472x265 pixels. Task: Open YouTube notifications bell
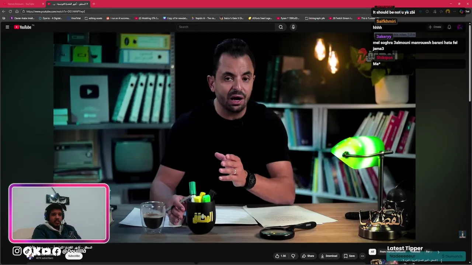(x=449, y=27)
